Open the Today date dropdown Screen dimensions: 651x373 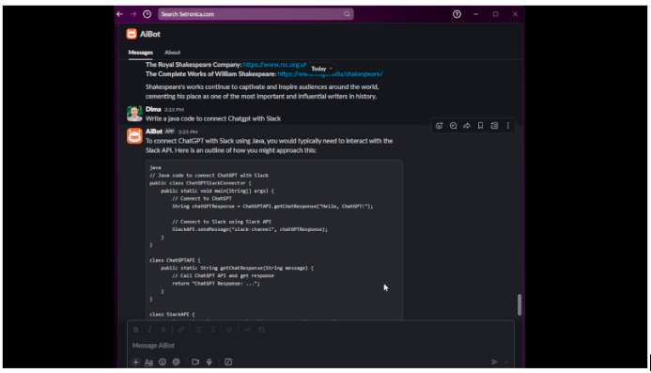(x=321, y=69)
